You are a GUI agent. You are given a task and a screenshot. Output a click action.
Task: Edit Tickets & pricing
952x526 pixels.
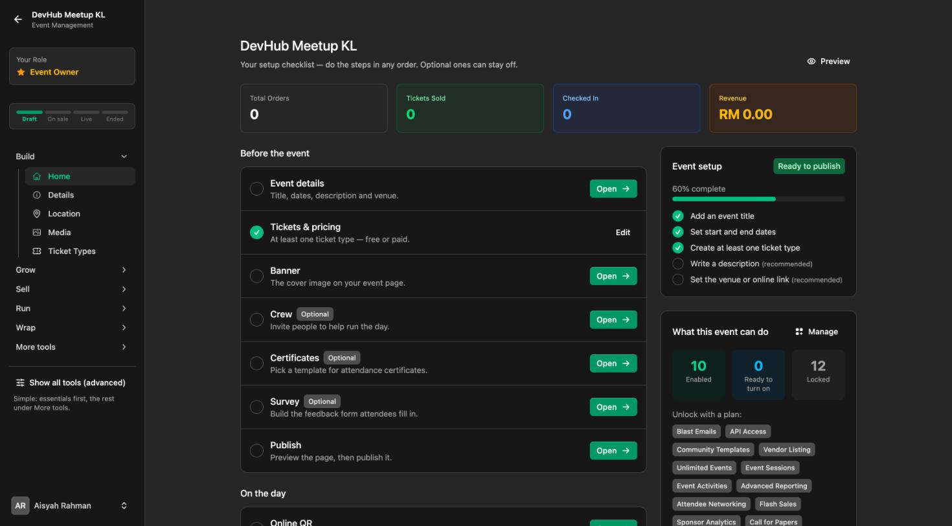coord(623,233)
